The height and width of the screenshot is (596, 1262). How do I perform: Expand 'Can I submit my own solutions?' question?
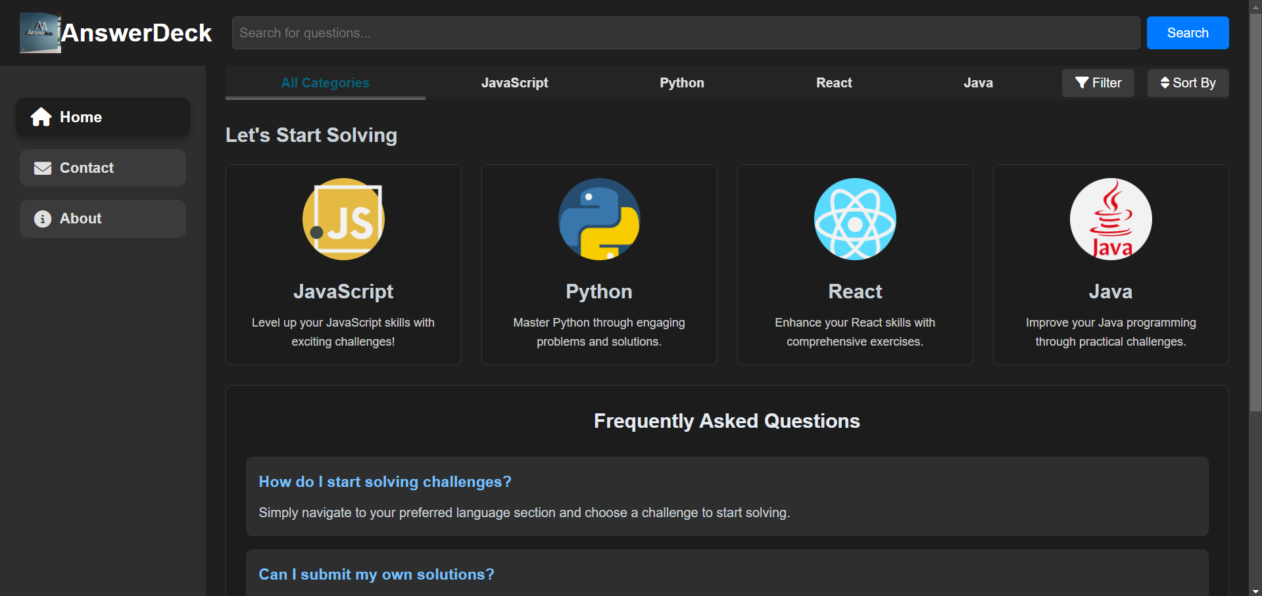pos(376,574)
